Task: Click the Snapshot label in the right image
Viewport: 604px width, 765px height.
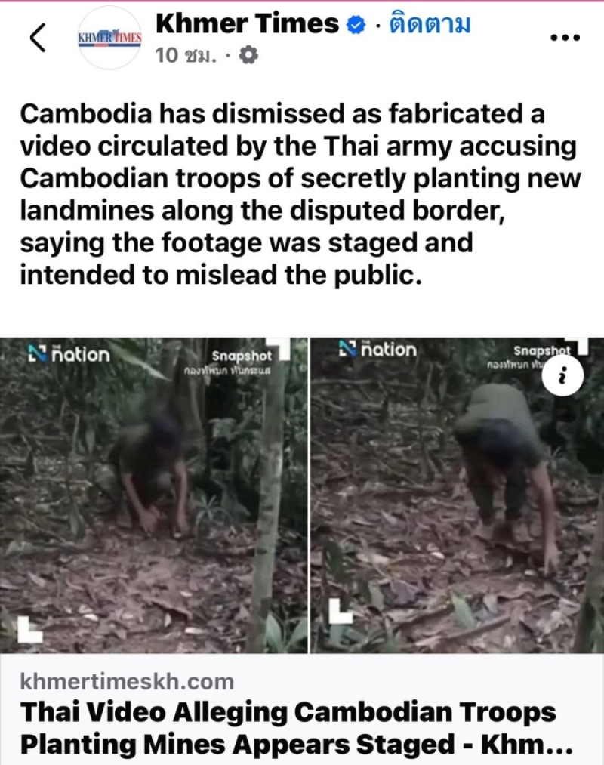Action: coord(541,351)
